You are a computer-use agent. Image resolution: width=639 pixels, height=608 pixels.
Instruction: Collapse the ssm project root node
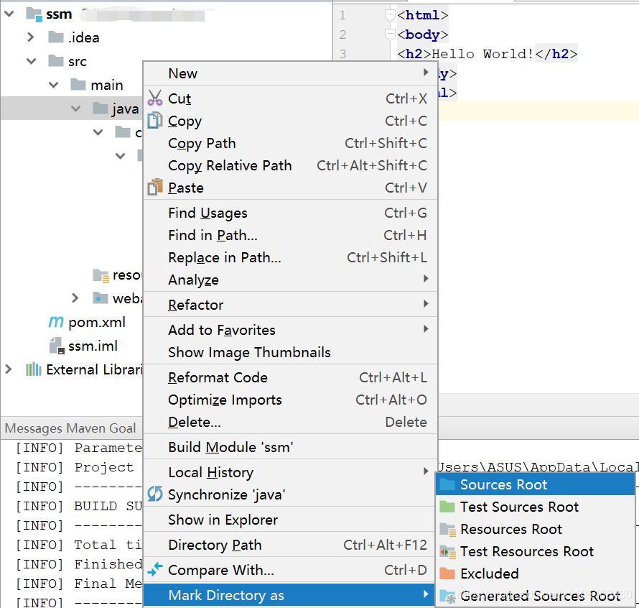click(x=9, y=14)
